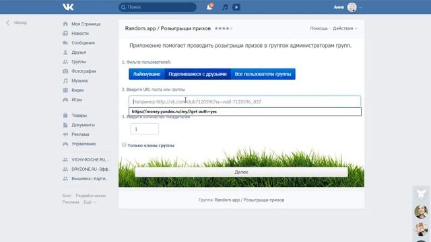Click the user avatar in the header
This screenshot has width=431, height=242.
pos(352,7)
